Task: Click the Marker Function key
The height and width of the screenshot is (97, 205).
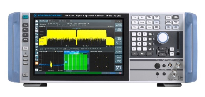Action: coord(168,22)
